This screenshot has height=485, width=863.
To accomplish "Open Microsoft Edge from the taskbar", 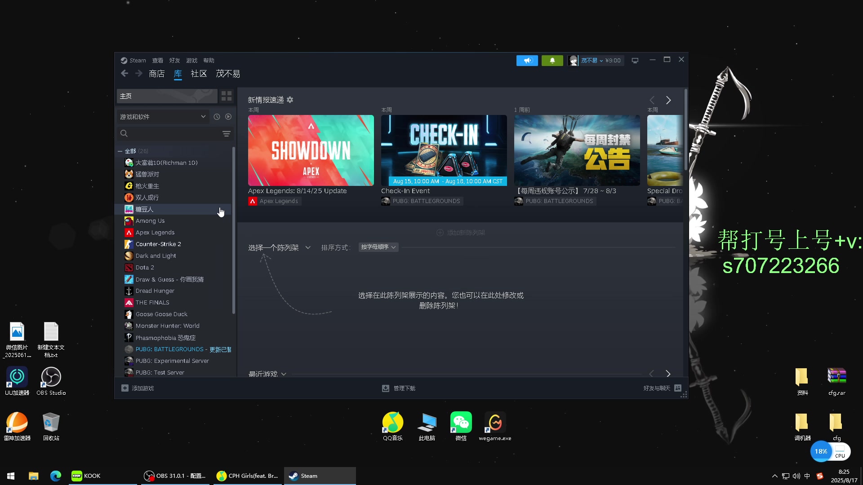I will tap(56, 476).
